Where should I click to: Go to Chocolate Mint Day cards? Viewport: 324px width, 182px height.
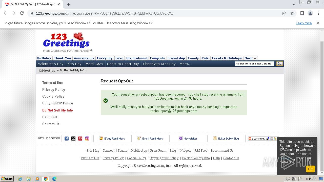pos(159,64)
